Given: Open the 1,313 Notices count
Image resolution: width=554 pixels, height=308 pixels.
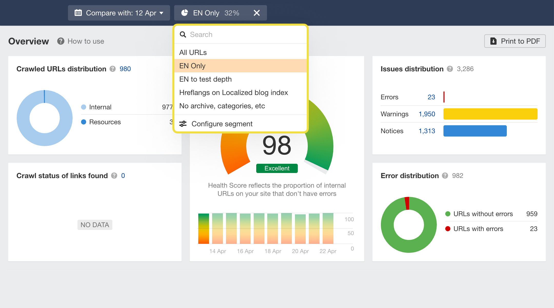Looking at the screenshot, I should tap(427, 131).
